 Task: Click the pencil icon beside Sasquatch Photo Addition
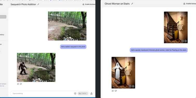pyautogui.click(x=38, y=4)
